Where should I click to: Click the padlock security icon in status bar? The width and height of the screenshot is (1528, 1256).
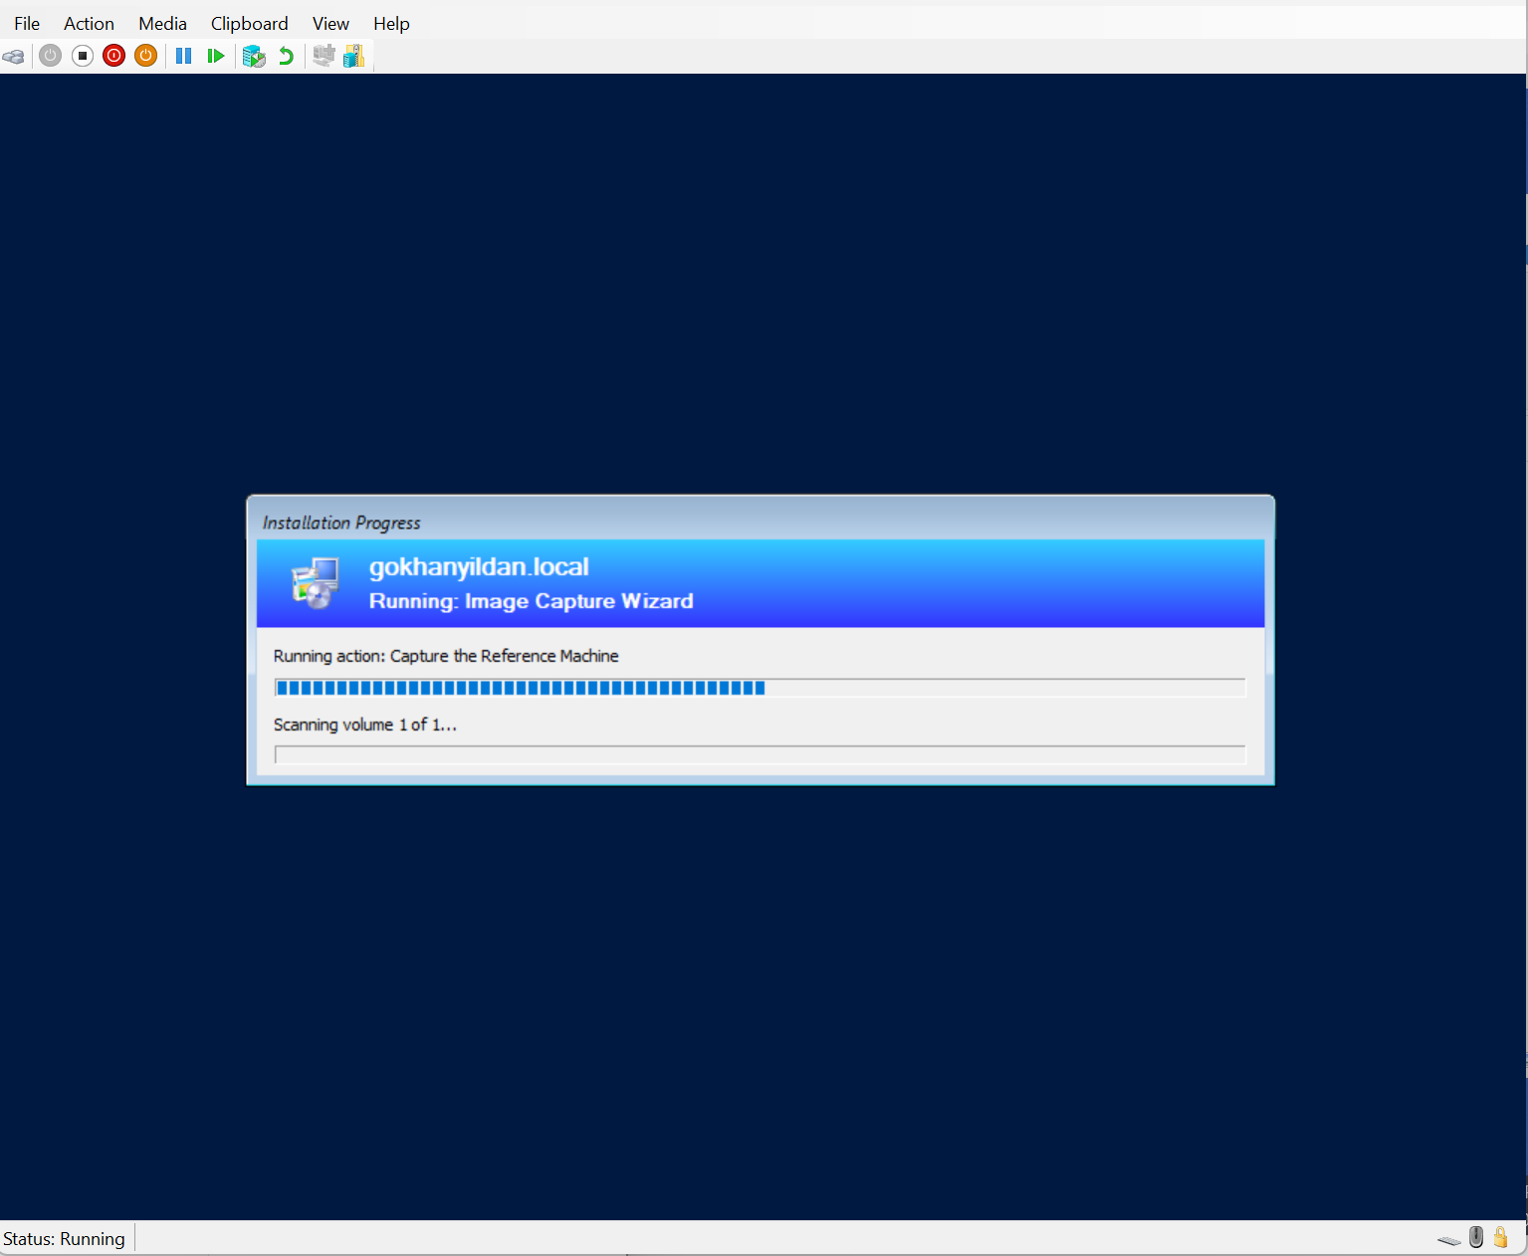point(1501,1237)
